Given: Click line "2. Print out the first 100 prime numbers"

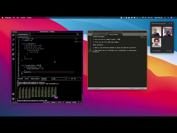Looking at the screenshot, I should (106, 42).
